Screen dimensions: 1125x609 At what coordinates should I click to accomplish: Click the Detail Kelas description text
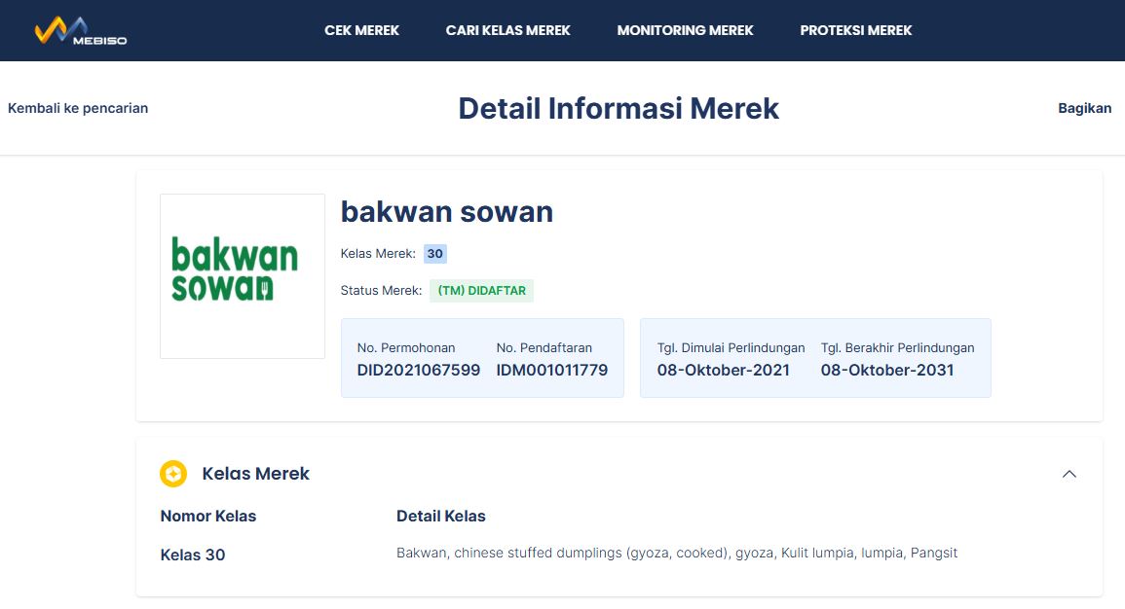[x=677, y=554]
